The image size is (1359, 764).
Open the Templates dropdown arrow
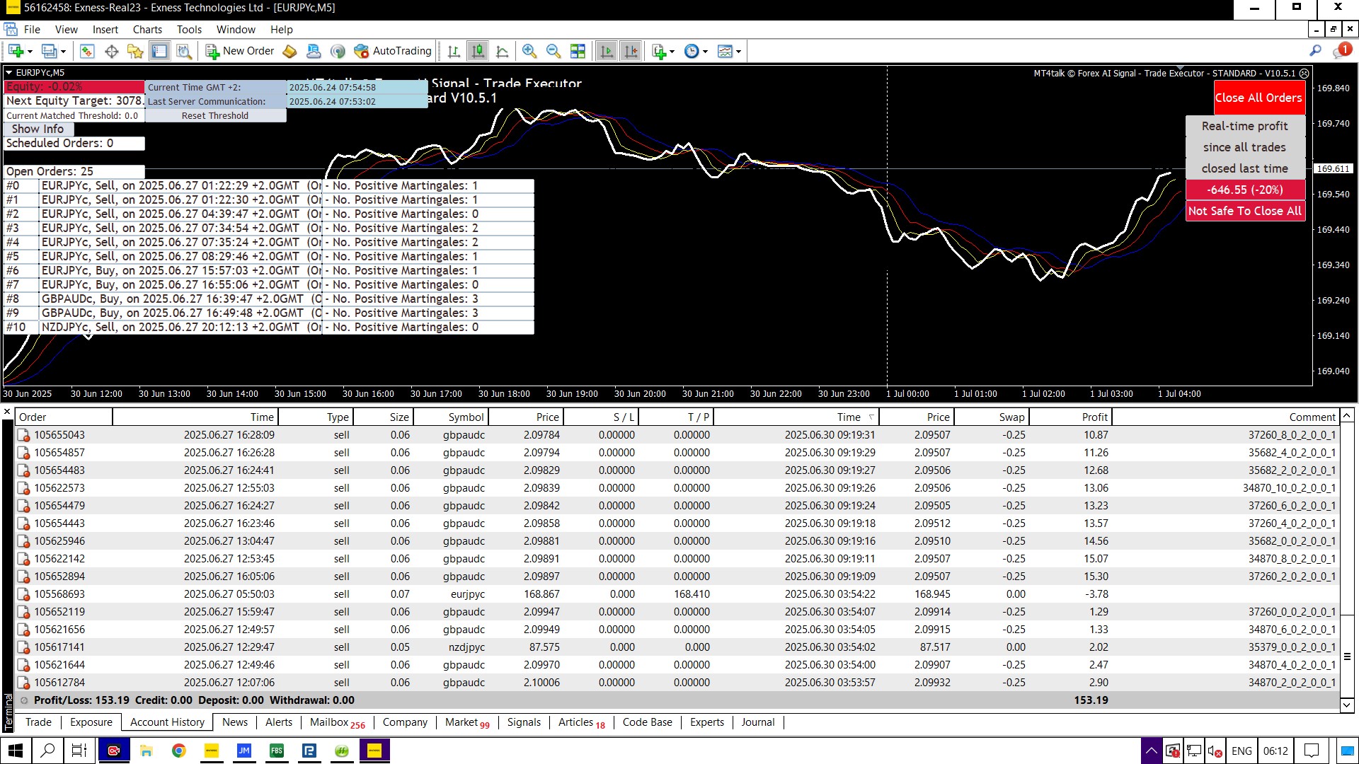click(x=738, y=52)
